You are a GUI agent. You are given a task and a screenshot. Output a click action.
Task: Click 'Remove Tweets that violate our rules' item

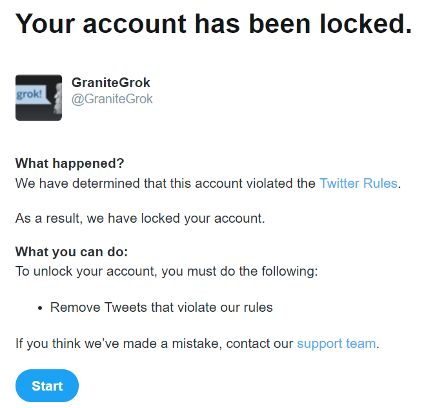point(161,307)
